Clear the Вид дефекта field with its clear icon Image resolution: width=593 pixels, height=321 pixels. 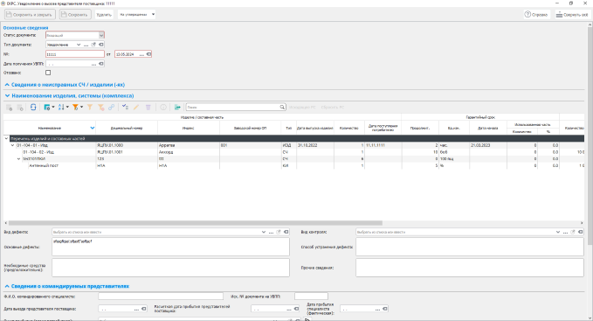click(286, 232)
